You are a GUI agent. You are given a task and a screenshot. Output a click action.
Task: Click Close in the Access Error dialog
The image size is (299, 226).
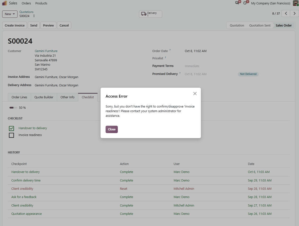112,129
